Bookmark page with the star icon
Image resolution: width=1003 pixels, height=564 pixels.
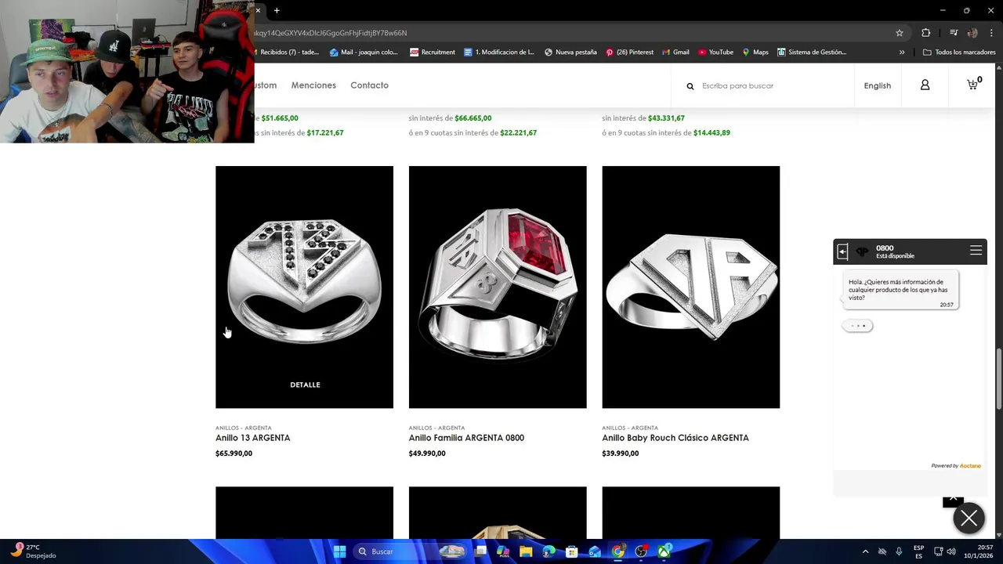click(x=900, y=33)
